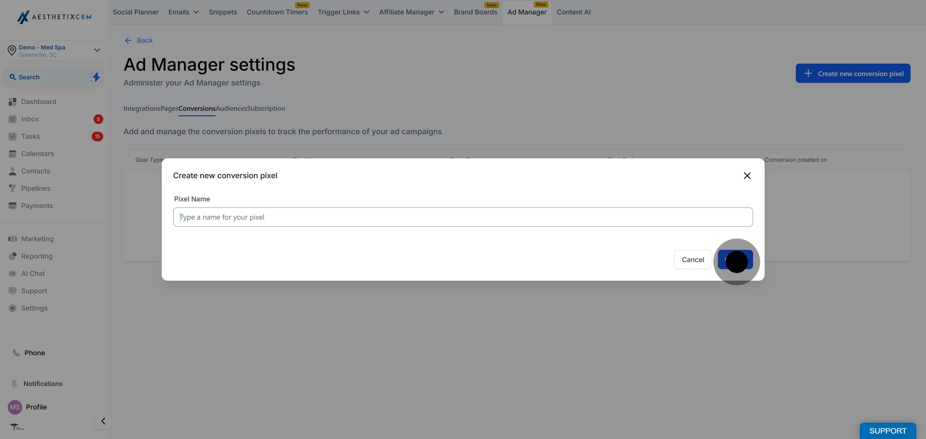Click the Notifications bell icon
This screenshot has height=439, width=926.
point(14,384)
